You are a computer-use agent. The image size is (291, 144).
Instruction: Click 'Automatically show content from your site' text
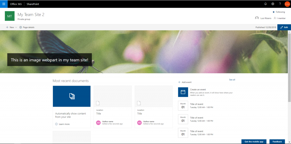[70, 115]
